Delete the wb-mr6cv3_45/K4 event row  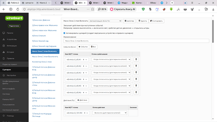click(x=136, y=79)
